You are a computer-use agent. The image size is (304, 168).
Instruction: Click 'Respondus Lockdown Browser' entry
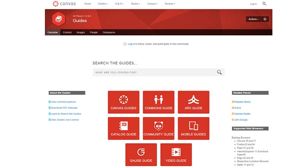253,162
